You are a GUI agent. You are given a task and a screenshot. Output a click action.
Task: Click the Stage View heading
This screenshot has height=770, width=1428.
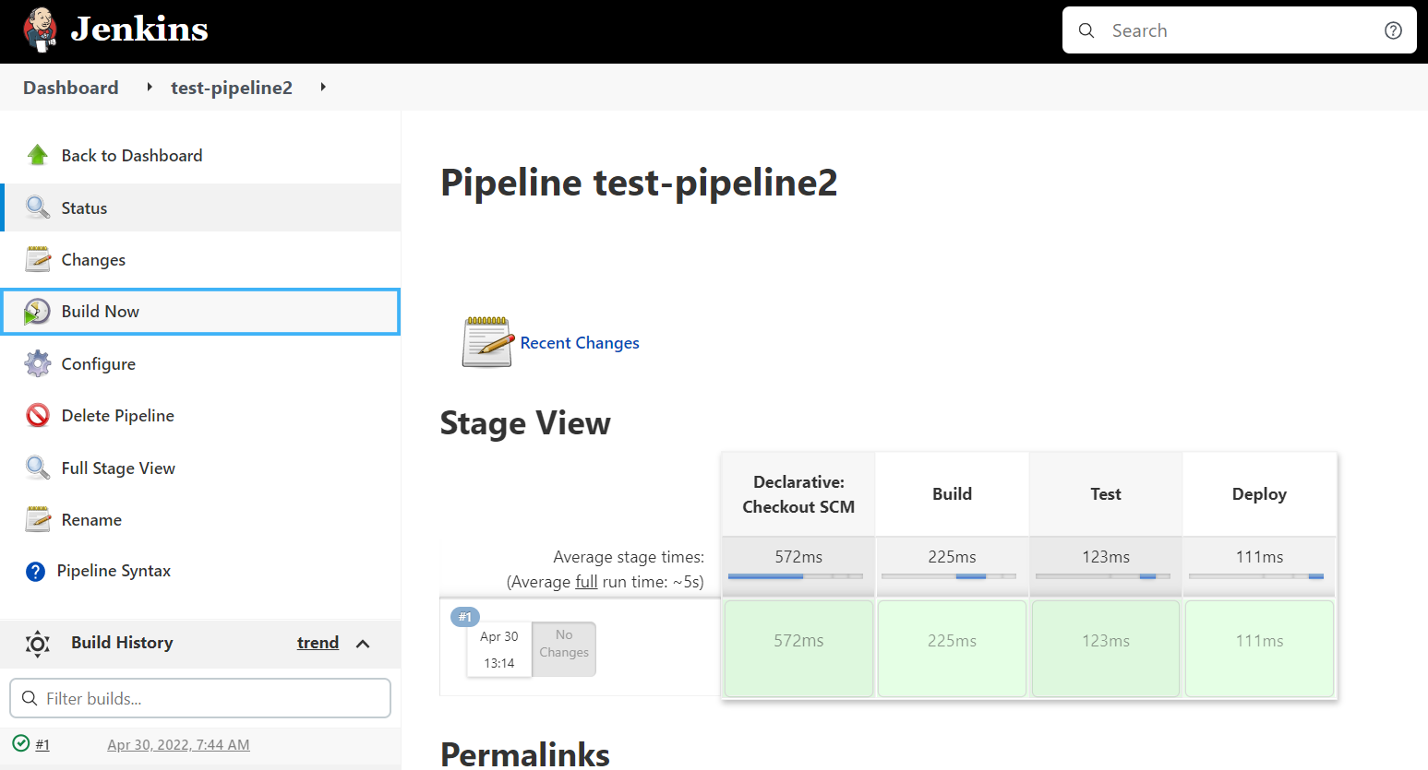[x=525, y=423]
